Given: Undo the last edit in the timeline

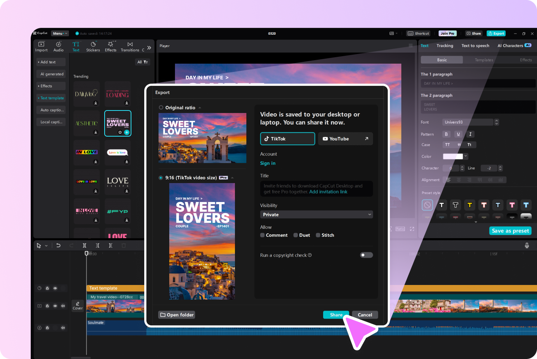Looking at the screenshot, I should (59, 245).
